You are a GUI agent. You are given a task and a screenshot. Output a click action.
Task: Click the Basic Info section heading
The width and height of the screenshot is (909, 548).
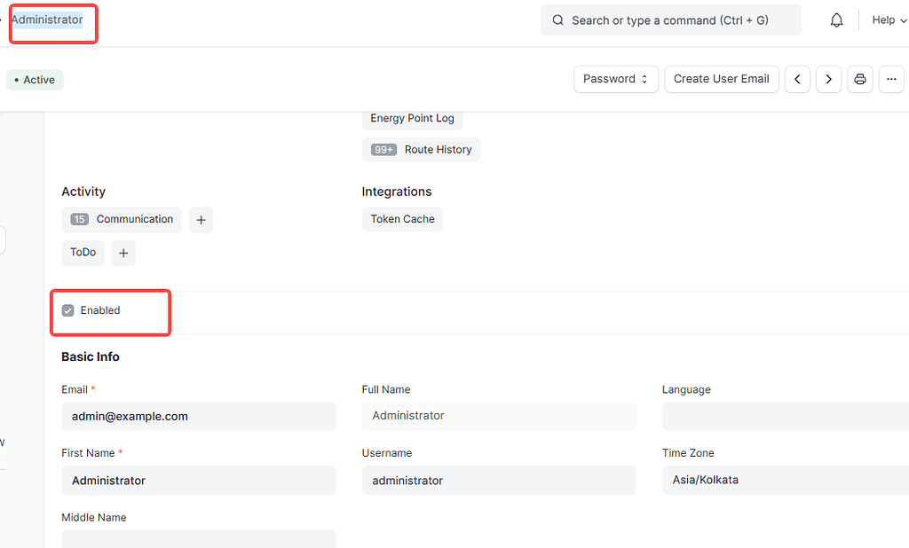[91, 356]
